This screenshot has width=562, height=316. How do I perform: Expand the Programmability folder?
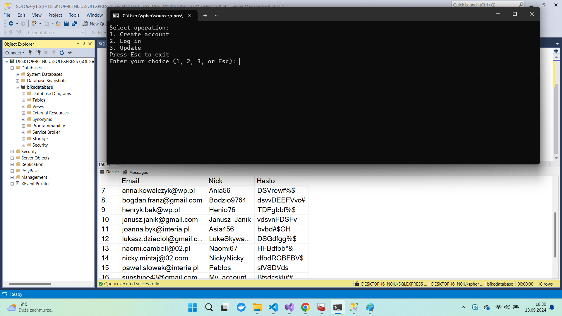23,126
